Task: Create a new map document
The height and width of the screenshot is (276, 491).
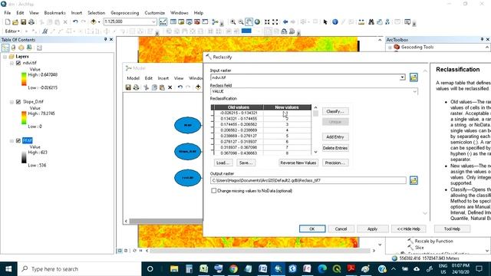Action: pyautogui.click(x=8, y=22)
